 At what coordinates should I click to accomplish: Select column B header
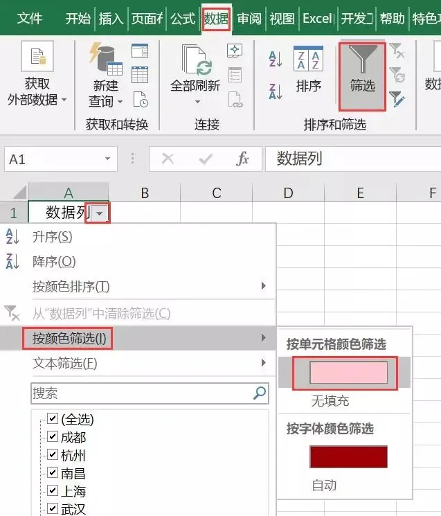pyautogui.click(x=145, y=192)
